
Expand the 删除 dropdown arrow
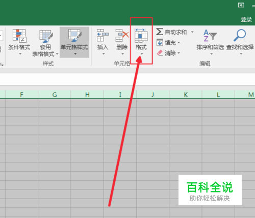click(x=122, y=54)
